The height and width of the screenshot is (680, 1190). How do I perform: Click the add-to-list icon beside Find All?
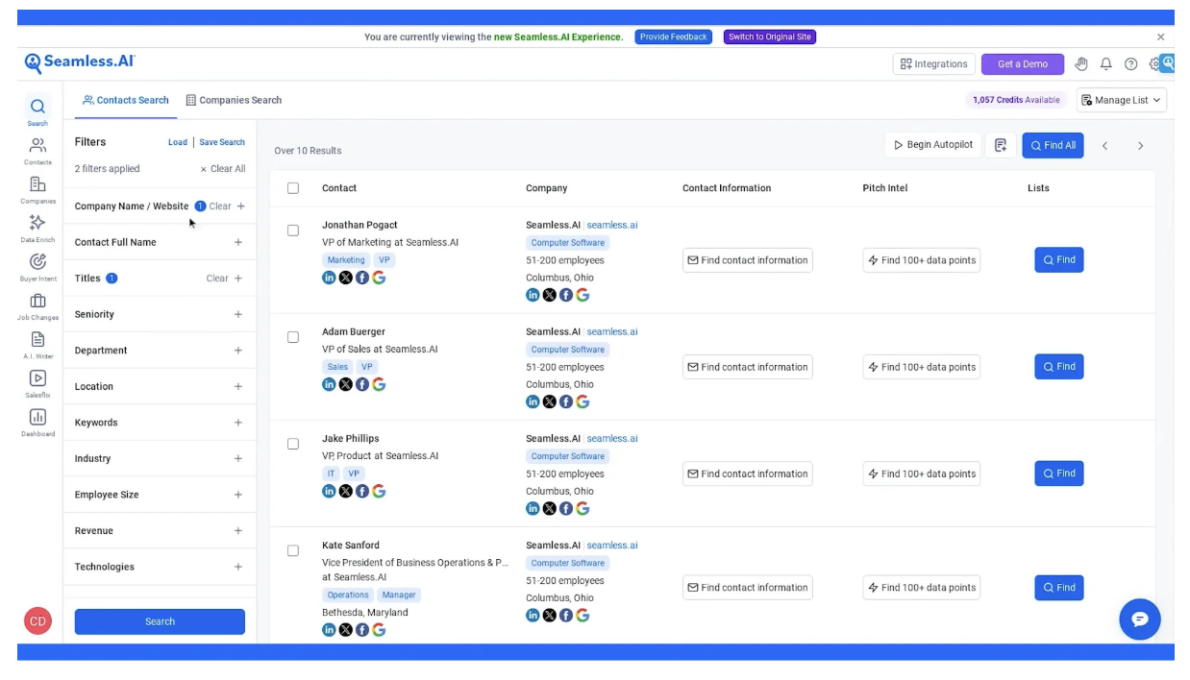(x=1001, y=145)
